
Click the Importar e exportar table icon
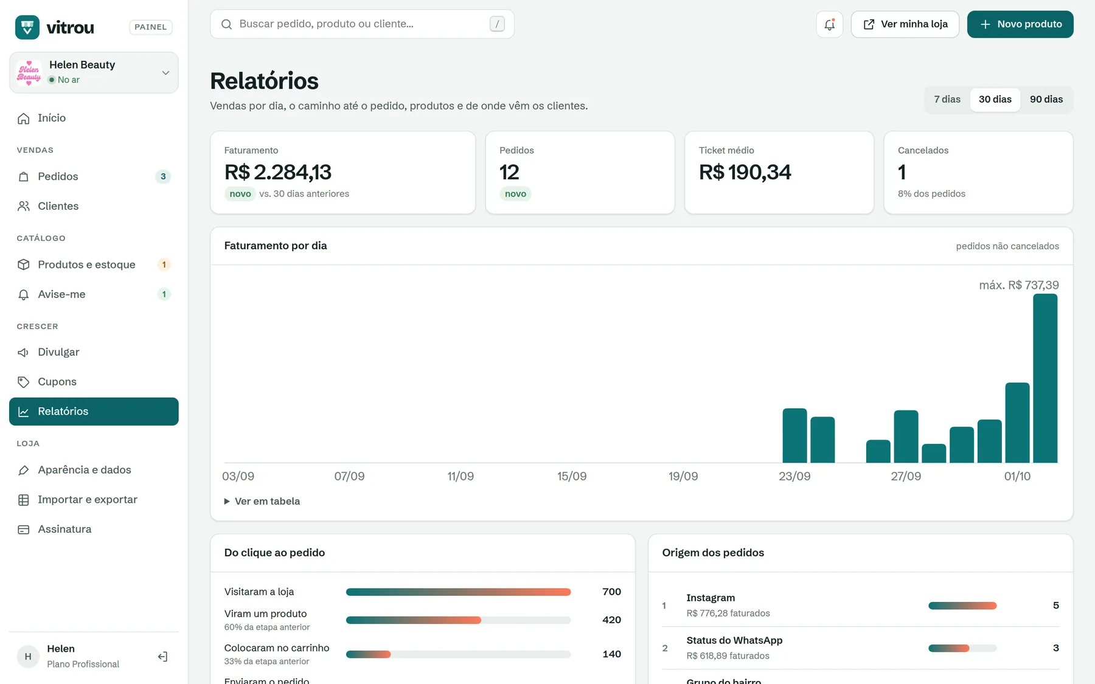click(24, 500)
